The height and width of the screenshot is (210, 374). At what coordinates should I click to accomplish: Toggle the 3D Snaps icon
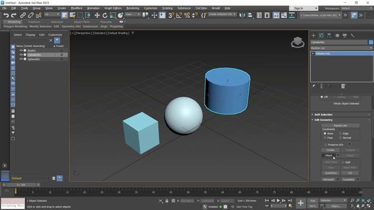pos(171,16)
